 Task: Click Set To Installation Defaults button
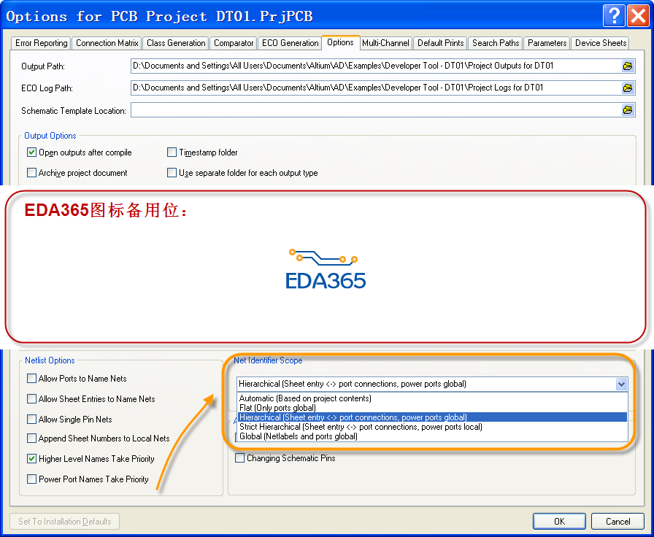(65, 522)
